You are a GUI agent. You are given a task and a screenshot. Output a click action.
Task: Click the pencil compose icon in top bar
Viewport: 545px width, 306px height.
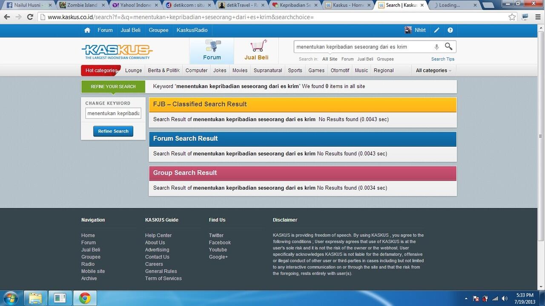click(x=437, y=30)
